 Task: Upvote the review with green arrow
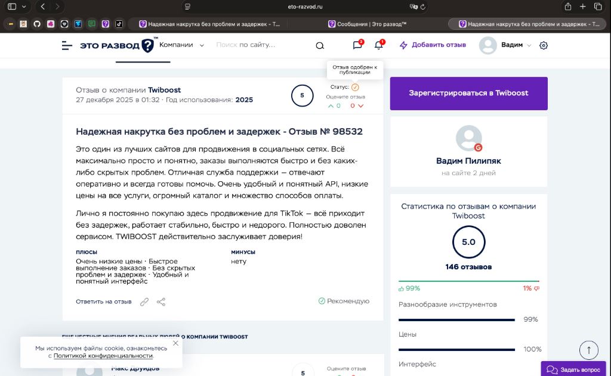[x=331, y=106]
